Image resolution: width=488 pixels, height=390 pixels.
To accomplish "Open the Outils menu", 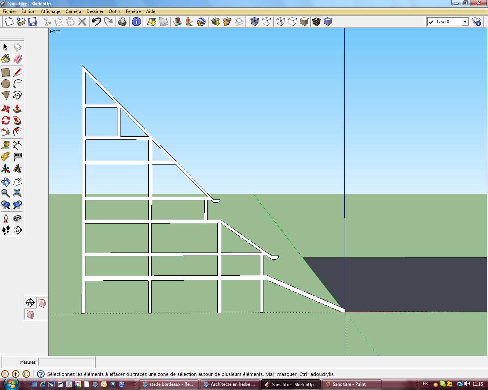I will [114, 11].
